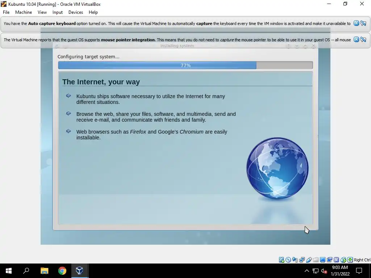
Task: Suppress future mouse pointer integration messages
Action: [363, 39]
